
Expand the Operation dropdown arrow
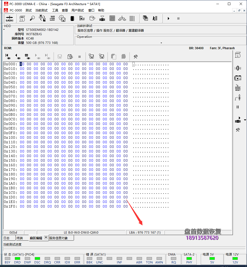[x=161, y=43]
